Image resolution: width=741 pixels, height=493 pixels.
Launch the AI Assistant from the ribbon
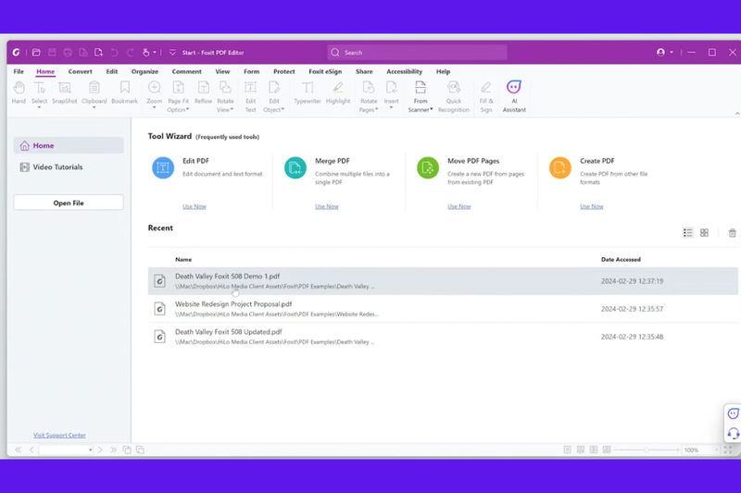[x=514, y=97]
